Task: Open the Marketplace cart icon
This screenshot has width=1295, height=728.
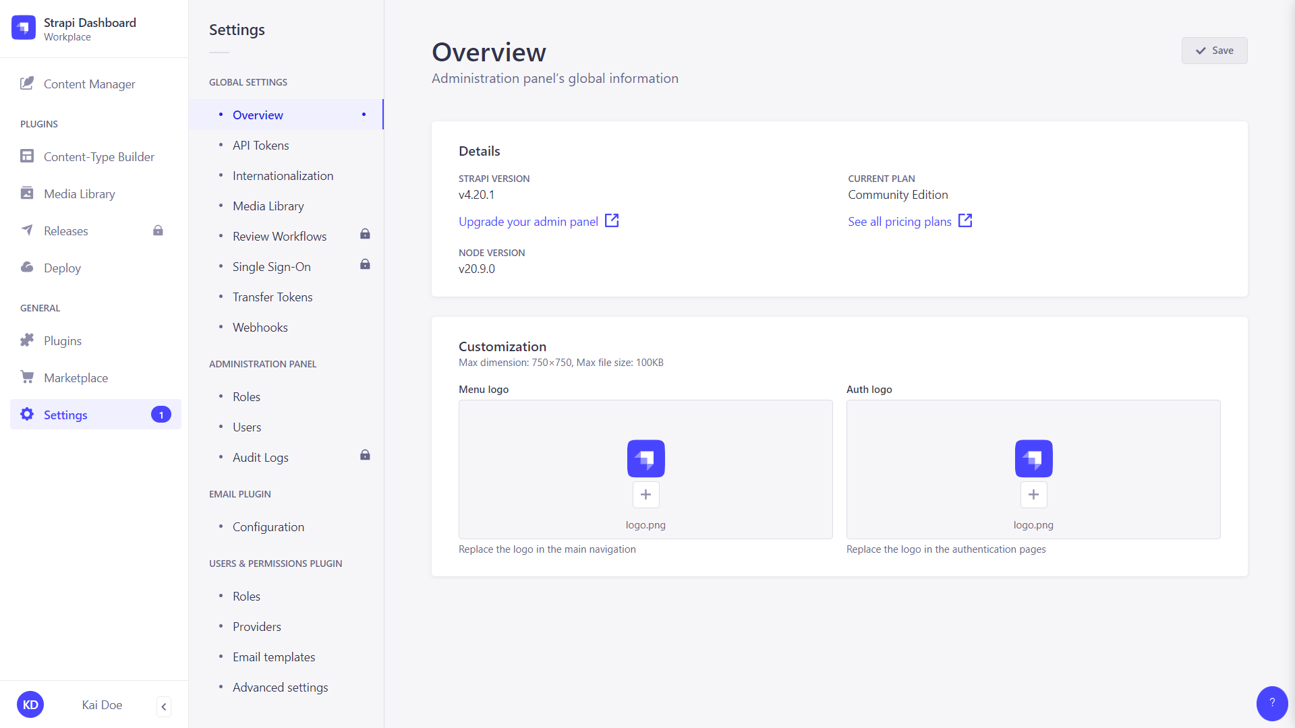Action: tap(27, 377)
